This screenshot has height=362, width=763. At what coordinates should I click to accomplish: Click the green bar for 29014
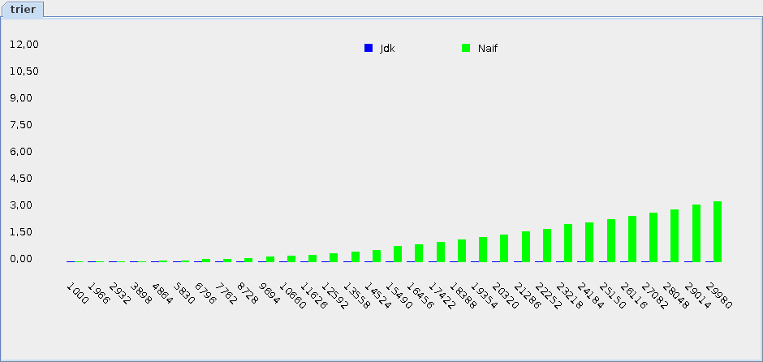(x=696, y=234)
